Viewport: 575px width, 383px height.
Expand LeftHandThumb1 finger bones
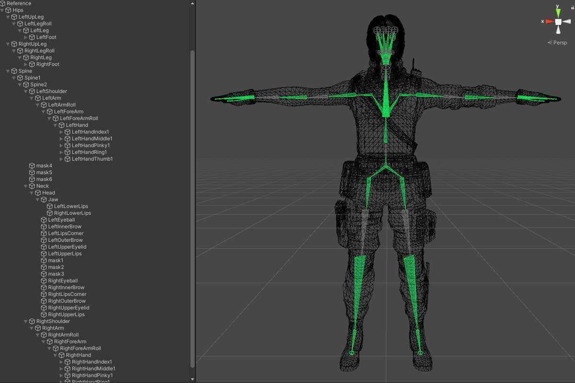61,159
